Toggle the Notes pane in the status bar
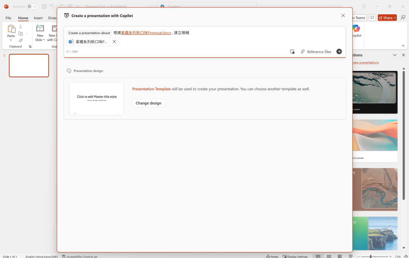 (272, 256)
